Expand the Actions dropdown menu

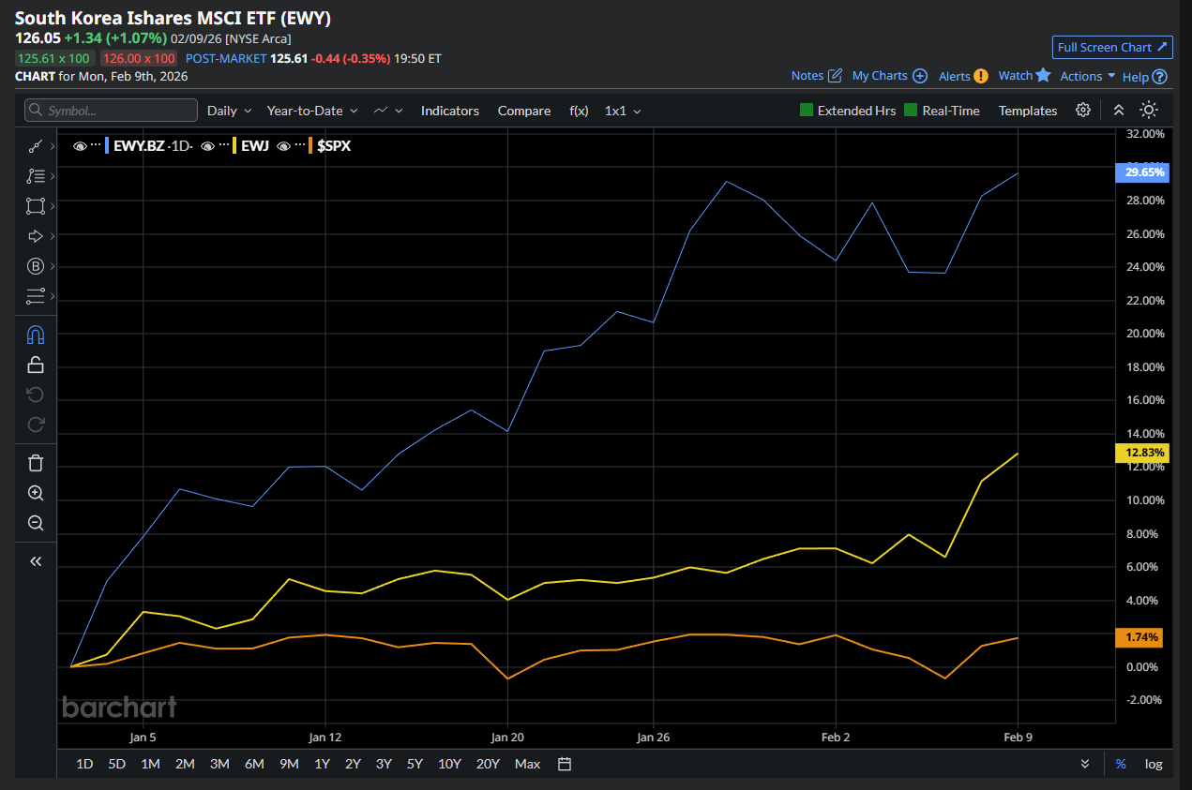[1087, 76]
